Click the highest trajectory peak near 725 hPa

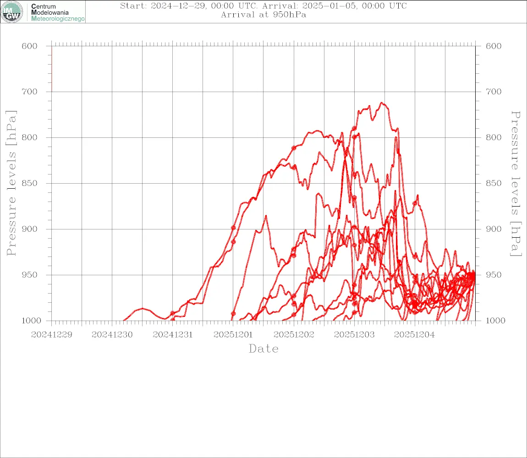[382, 103]
